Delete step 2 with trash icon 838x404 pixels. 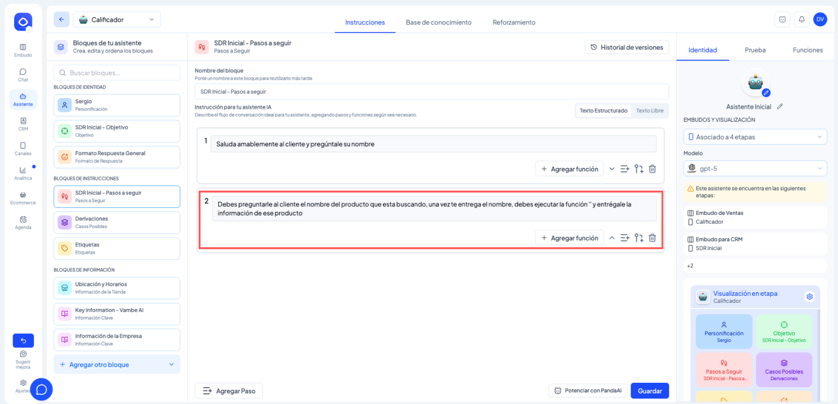[652, 238]
